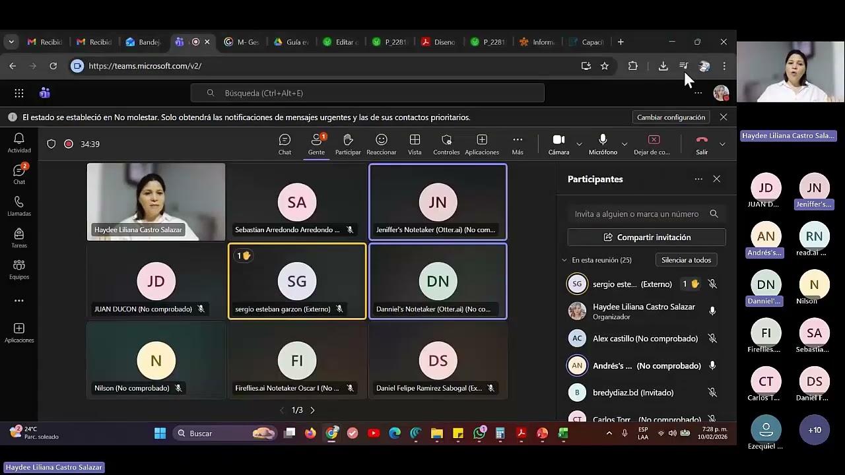Click Compartir invitación button

pos(647,237)
